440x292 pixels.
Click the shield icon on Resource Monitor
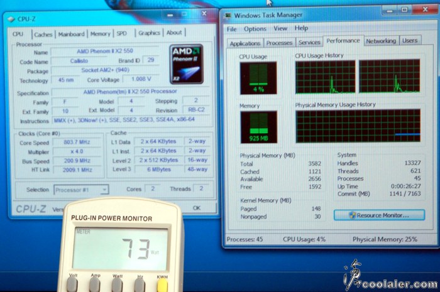(352, 215)
